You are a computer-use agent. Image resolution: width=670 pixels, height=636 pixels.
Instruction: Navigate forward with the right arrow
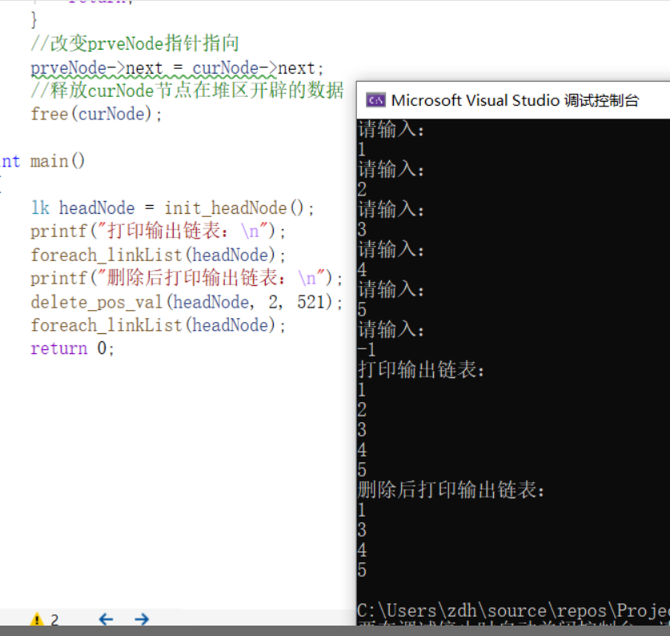click(x=142, y=619)
